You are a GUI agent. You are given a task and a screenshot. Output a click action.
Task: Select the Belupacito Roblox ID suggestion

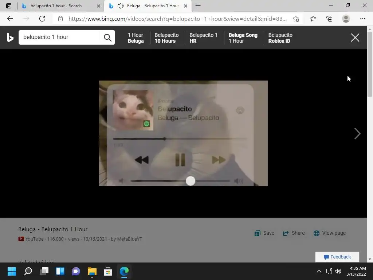pyautogui.click(x=280, y=38)
